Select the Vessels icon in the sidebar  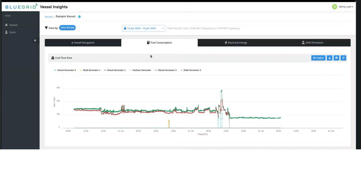tap(6, 25)
